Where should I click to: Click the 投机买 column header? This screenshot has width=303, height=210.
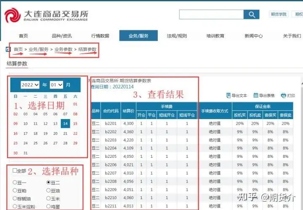pyautogui.click(x=240, y=115)
